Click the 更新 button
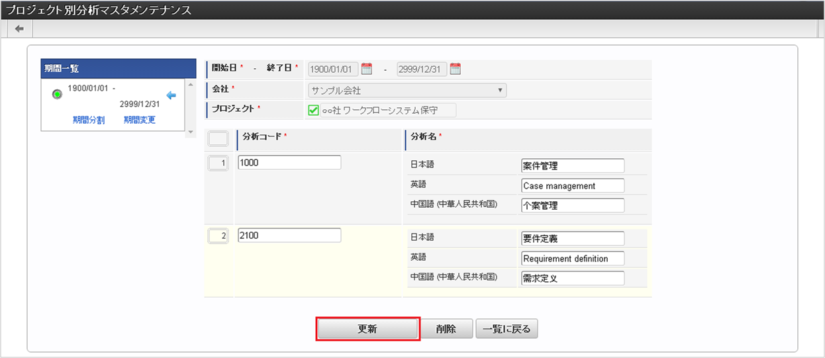This screenshot has width=825, height=358. click(367, 329)
